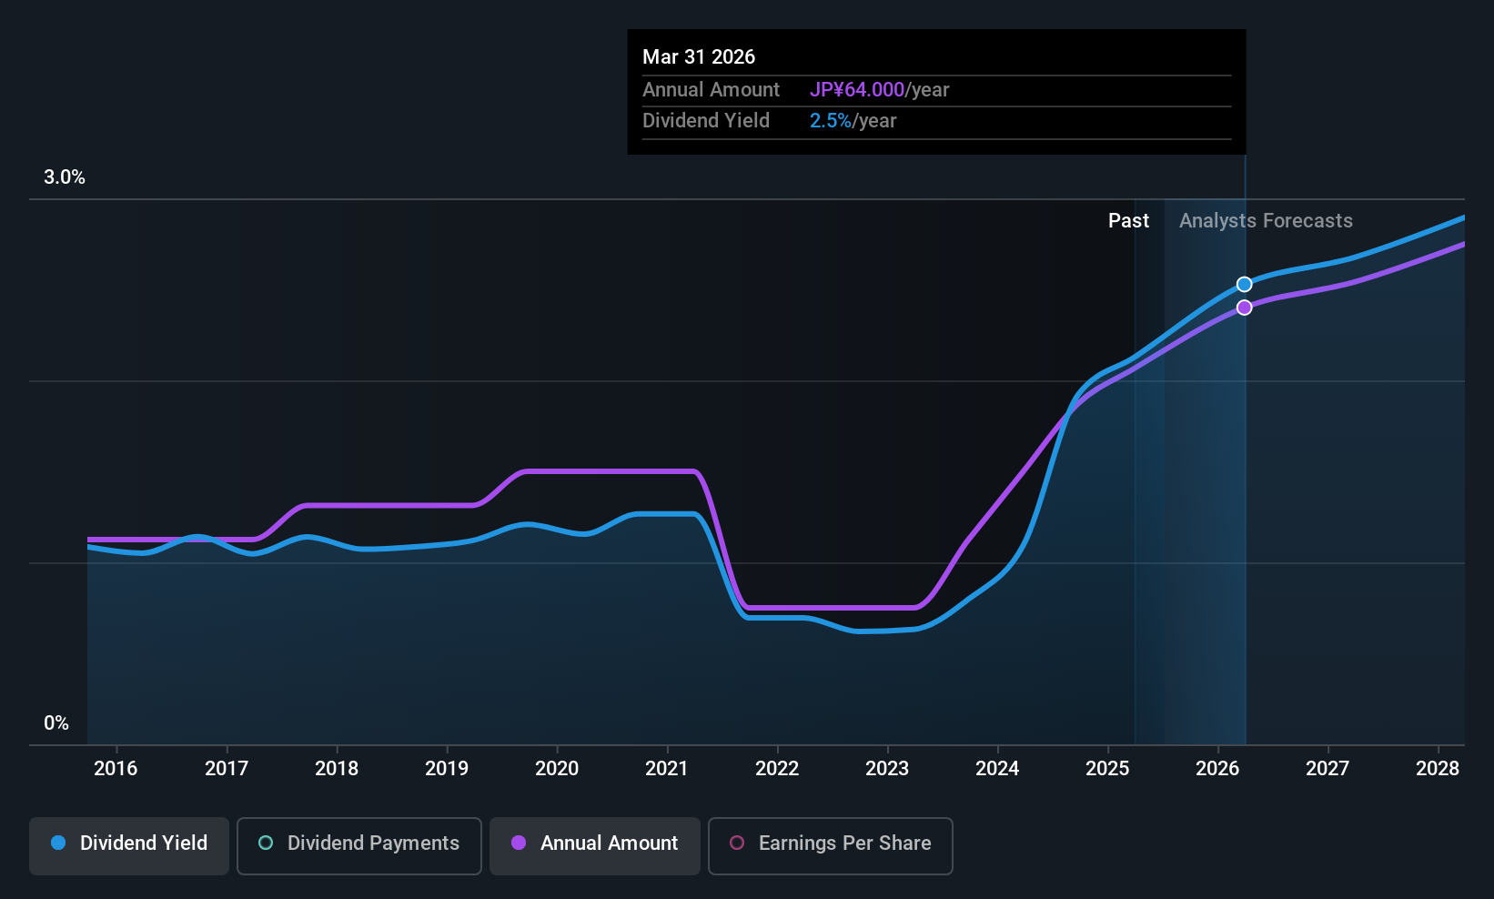
Task: Click the Analysts Forecasts label
Action: [x=1266, y=221]
